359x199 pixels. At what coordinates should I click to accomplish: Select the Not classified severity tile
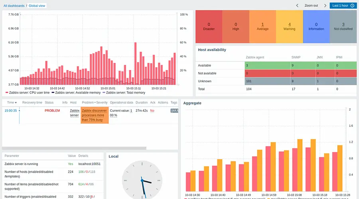pyautogui.click(x=343, y=27)
